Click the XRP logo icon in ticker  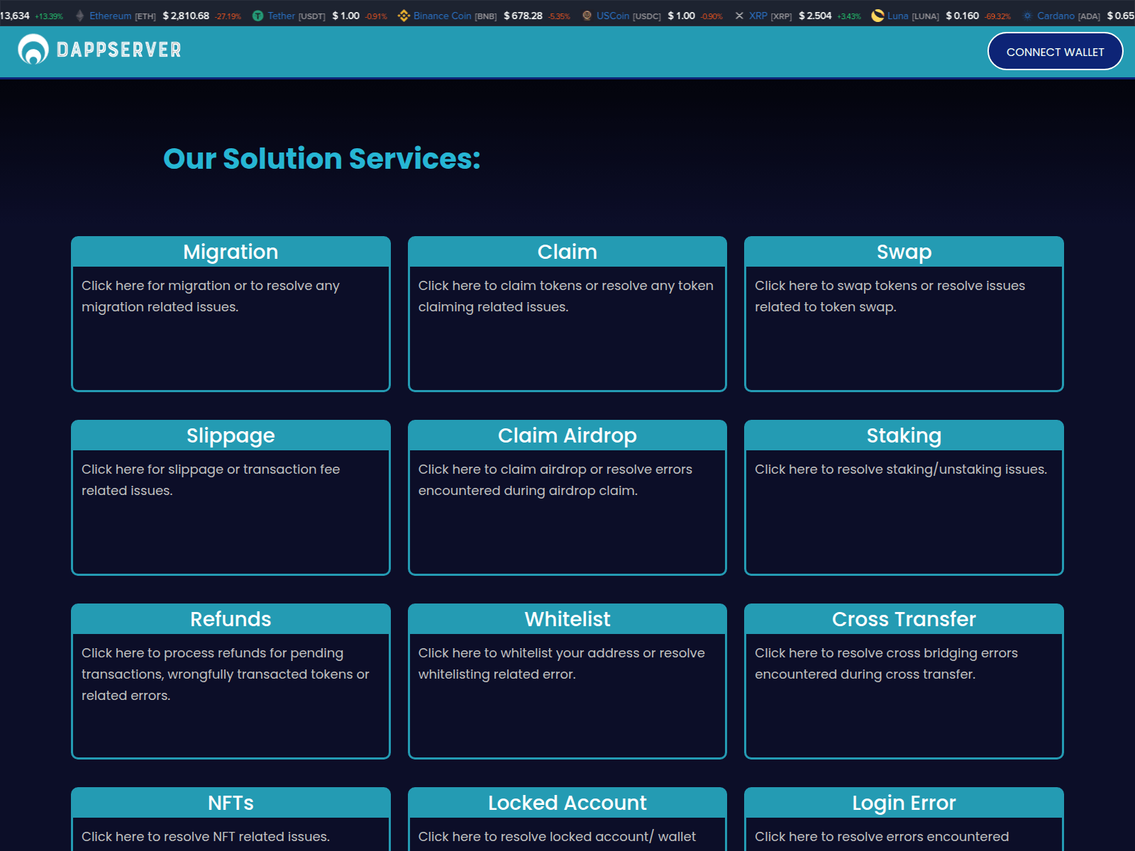click(x=739, y=16)
